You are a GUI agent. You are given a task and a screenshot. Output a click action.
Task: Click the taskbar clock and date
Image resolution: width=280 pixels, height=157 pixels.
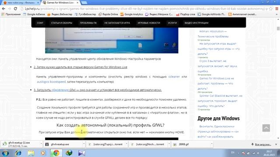click(x=269, y=153)
